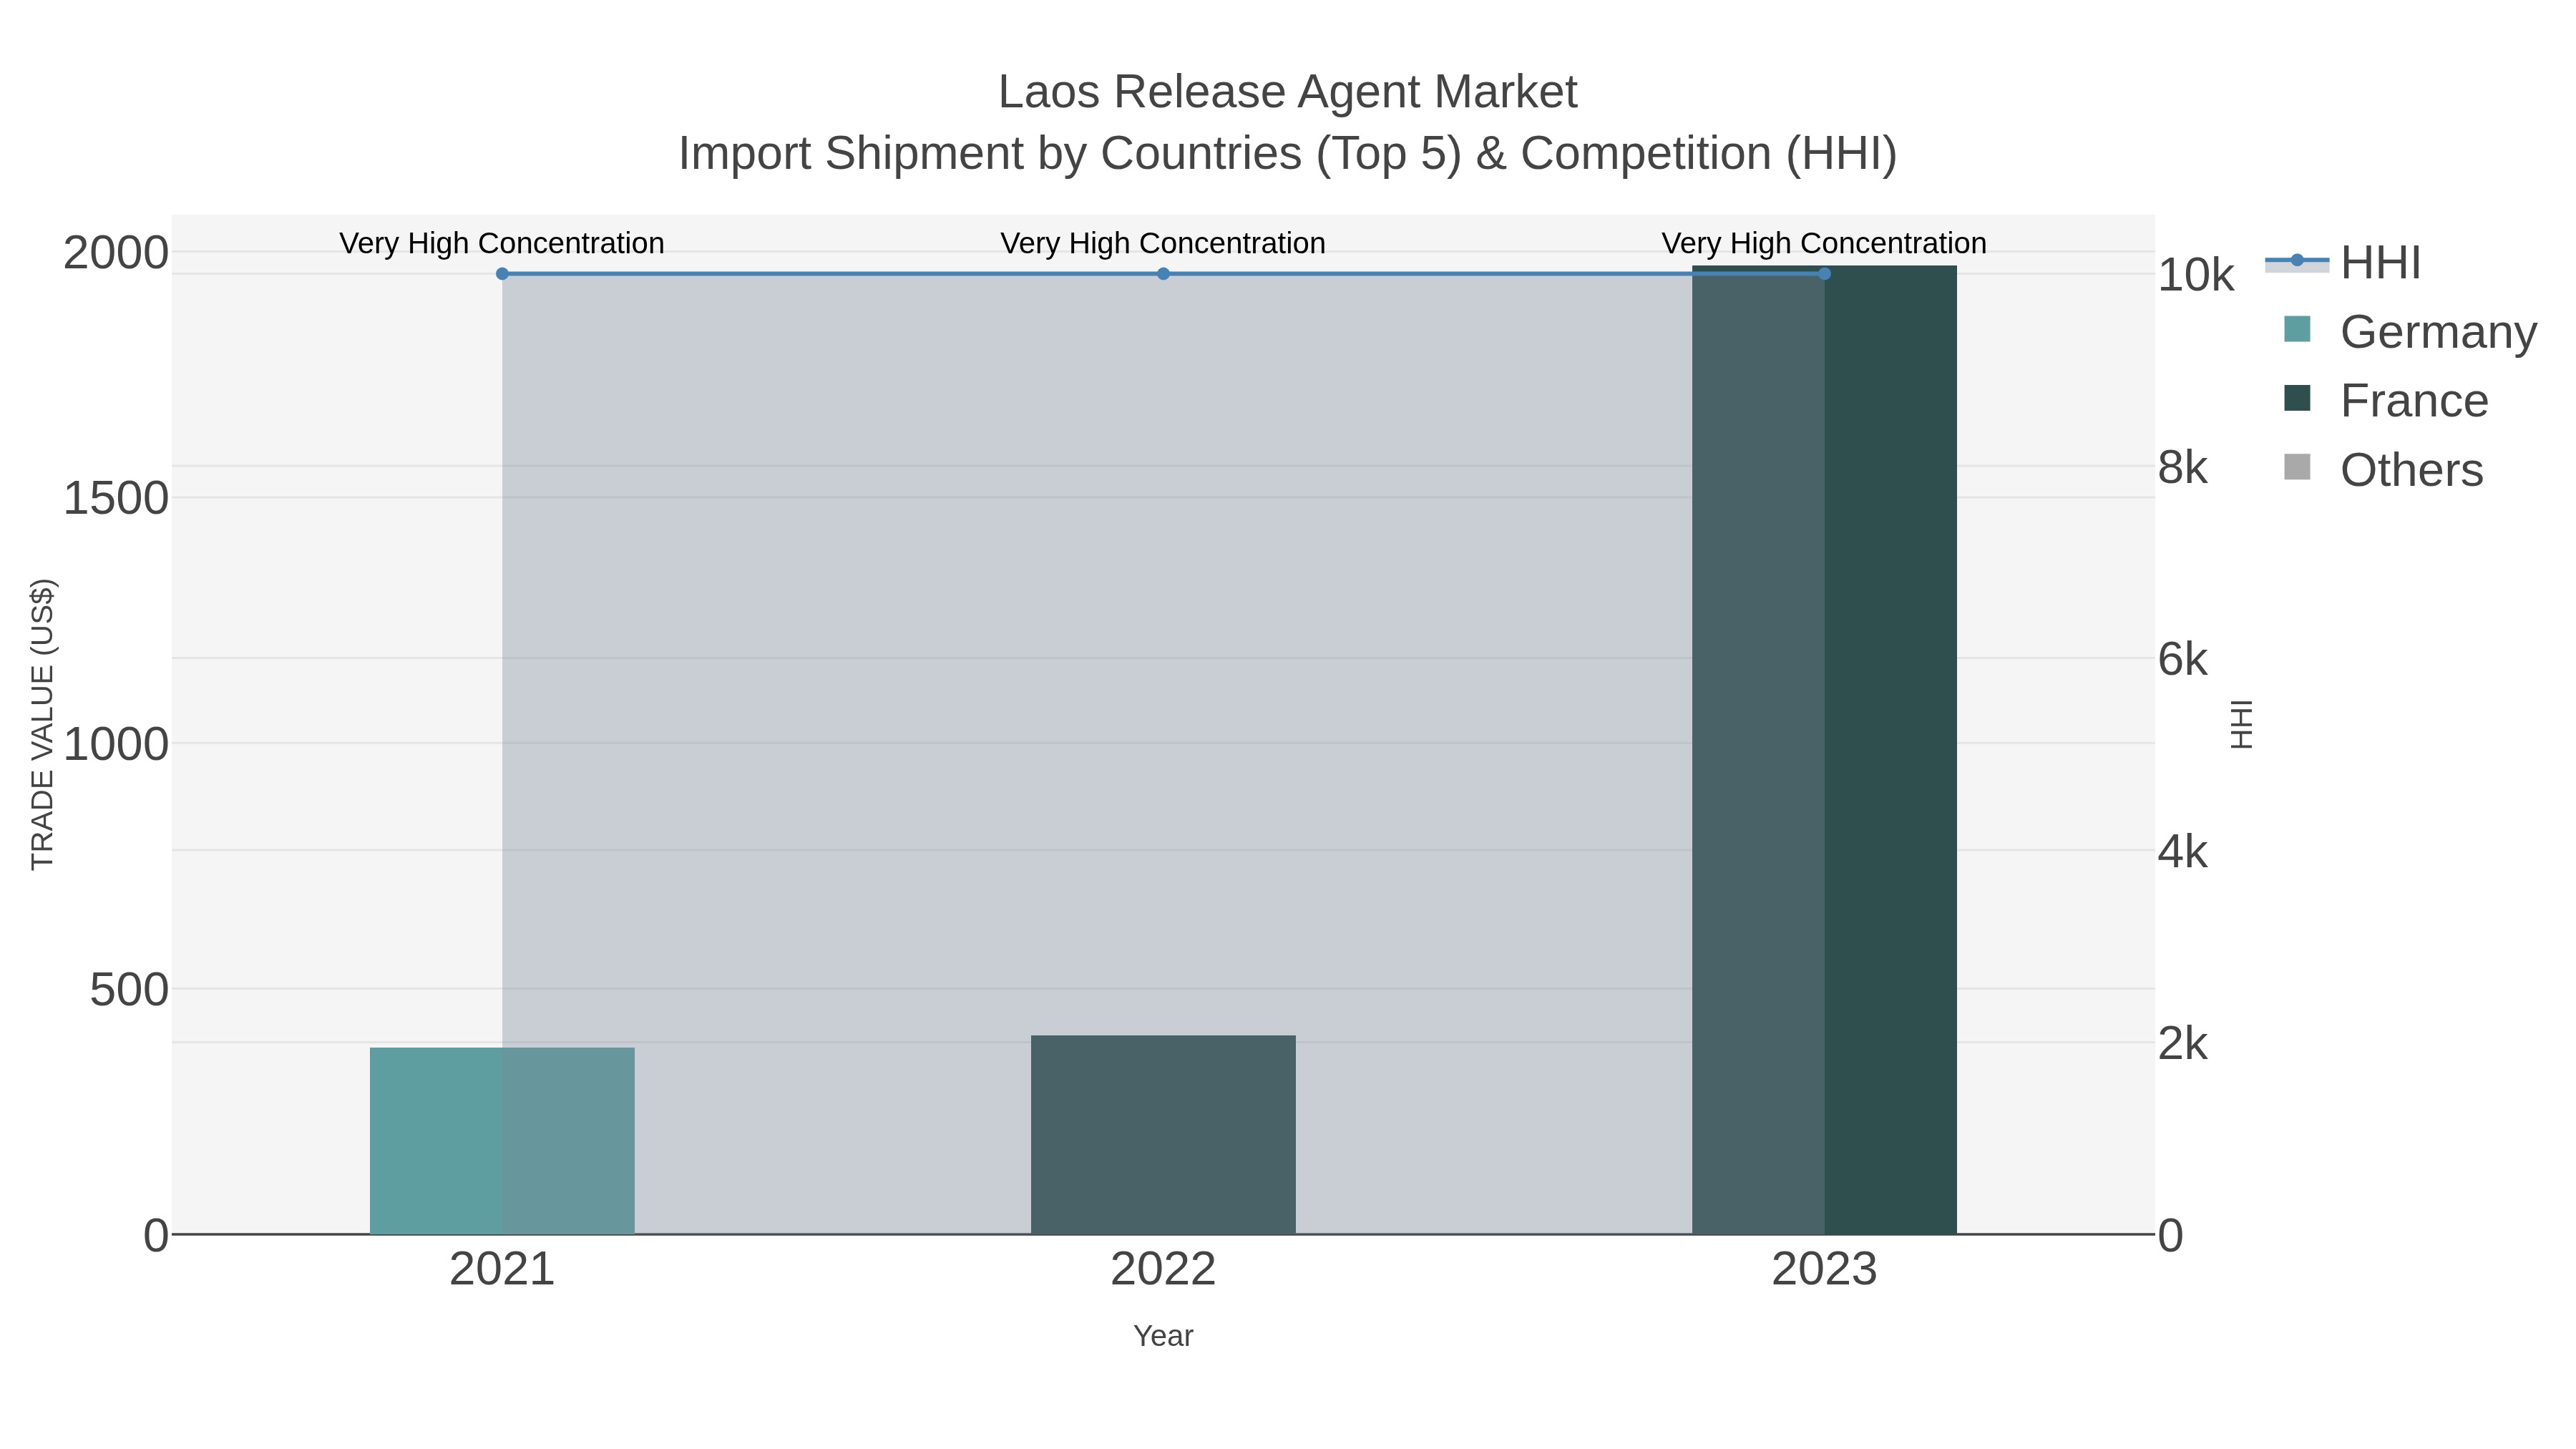
Task: Select the 2021 Germany bar
Action: pyautogui.click(x=502, y=1141)
